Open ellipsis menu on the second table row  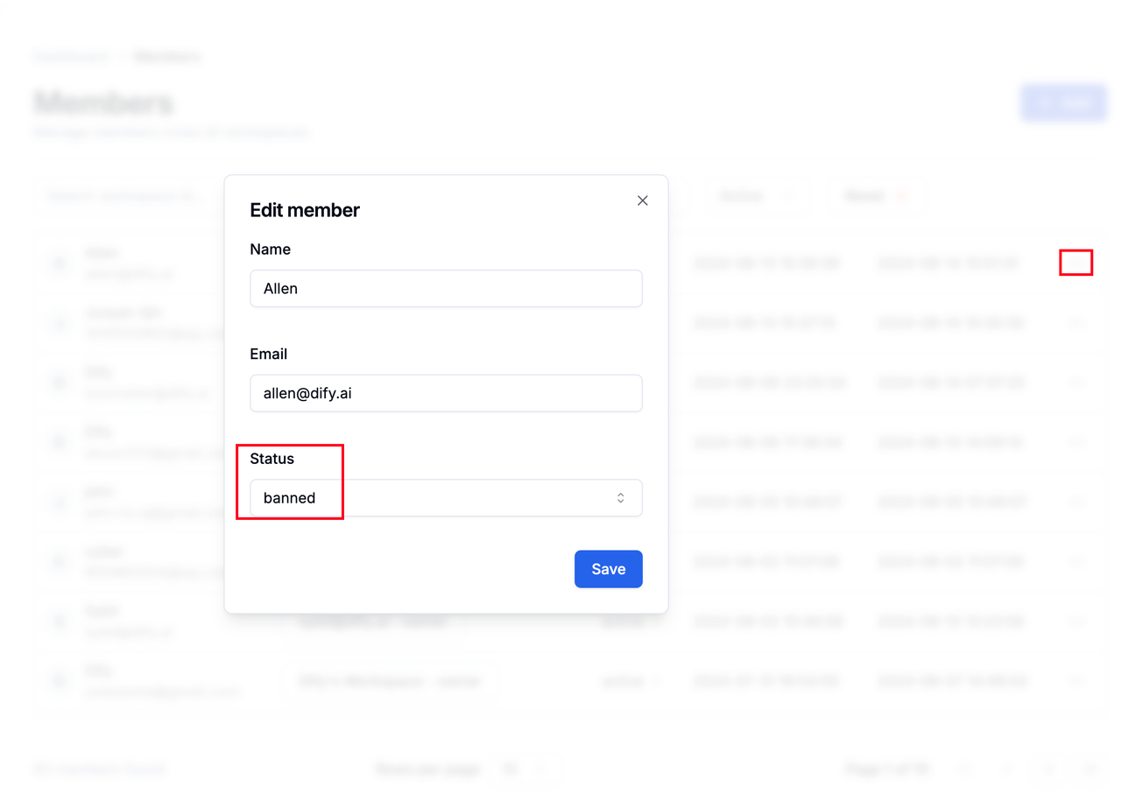(1076, 322)
